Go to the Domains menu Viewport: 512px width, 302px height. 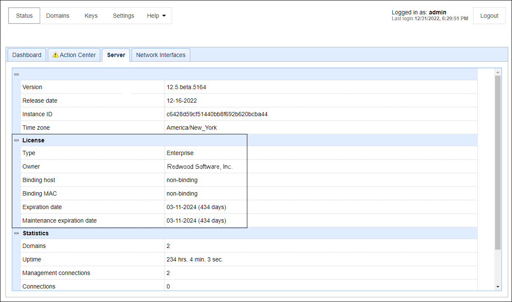point(57,16)
